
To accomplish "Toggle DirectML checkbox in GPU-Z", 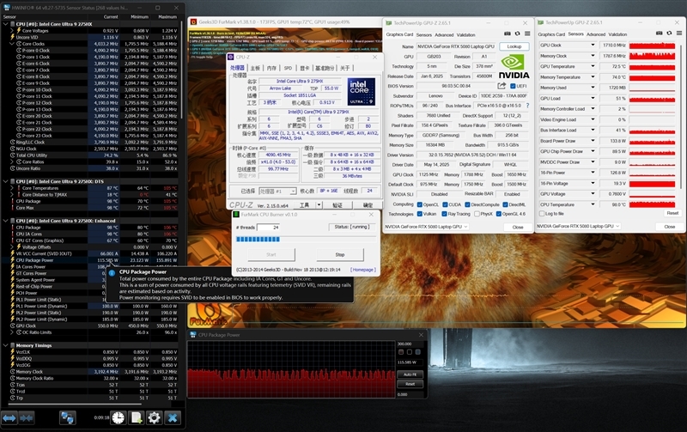I will [505, 204].
